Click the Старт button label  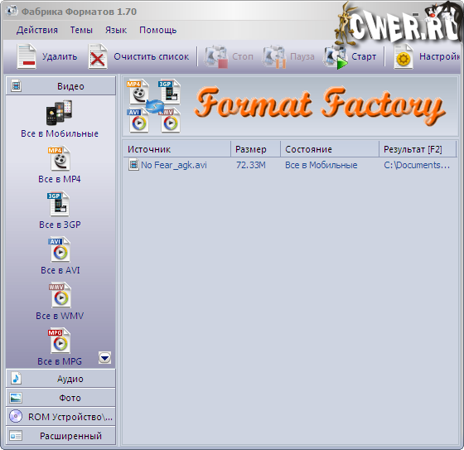(364, 56)
